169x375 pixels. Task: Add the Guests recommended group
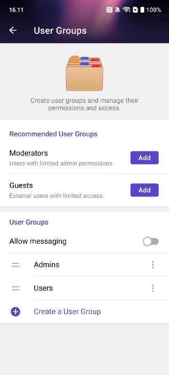[145, 190]
